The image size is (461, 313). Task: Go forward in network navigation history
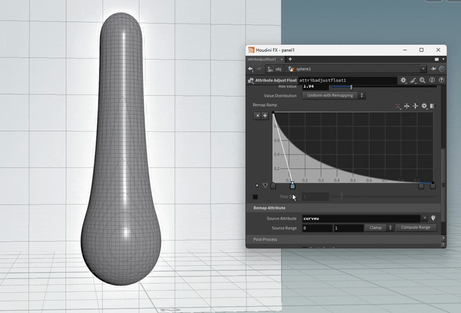tap(259, 69)
